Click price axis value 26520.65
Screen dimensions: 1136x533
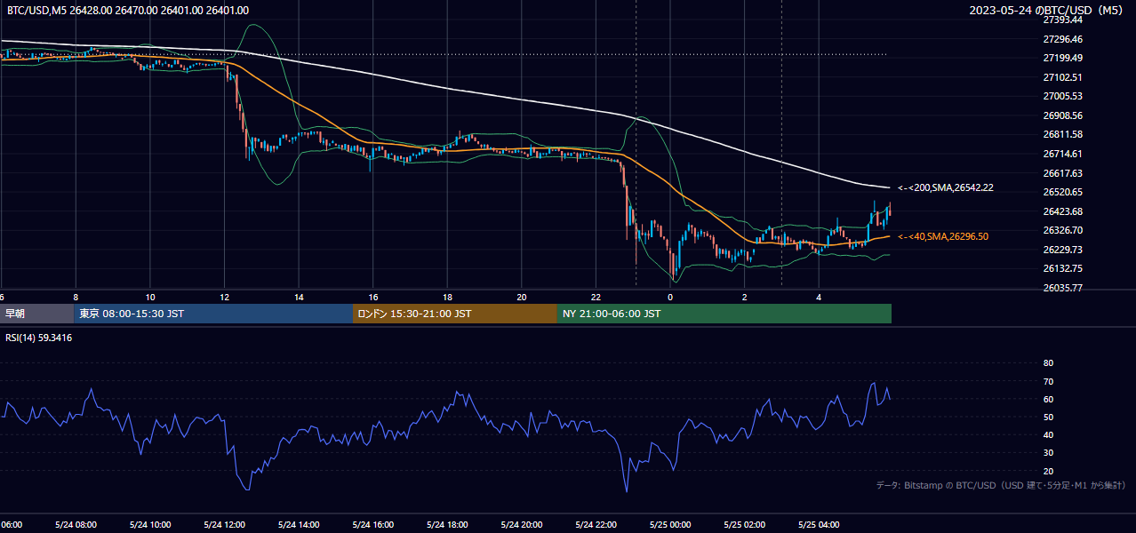[x=1062, y=192]
